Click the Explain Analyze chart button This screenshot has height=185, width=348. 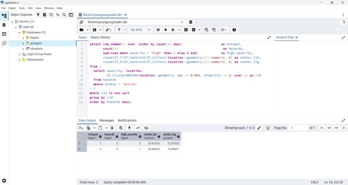pos(193,30)
